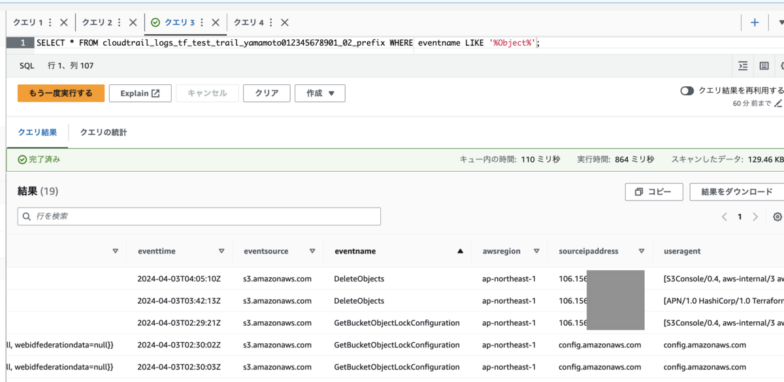
Task: Select page 1 in results pagination
Action: [x=740, y=217]
